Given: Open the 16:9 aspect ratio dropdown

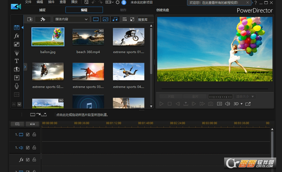Looking at the screenshot, I should pyautogui.click(x=110, y=2).
